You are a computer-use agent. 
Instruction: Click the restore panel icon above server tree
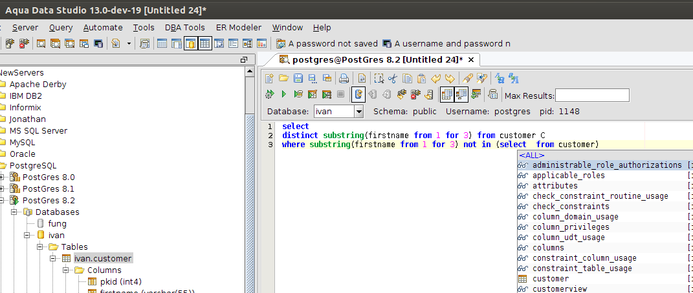coord(243,60)
